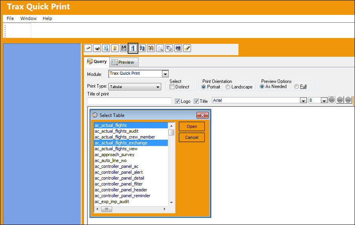This screenshot has width=355, height=225.
Task: Click the table list scroll up arrow
Action: pos(171,126)
